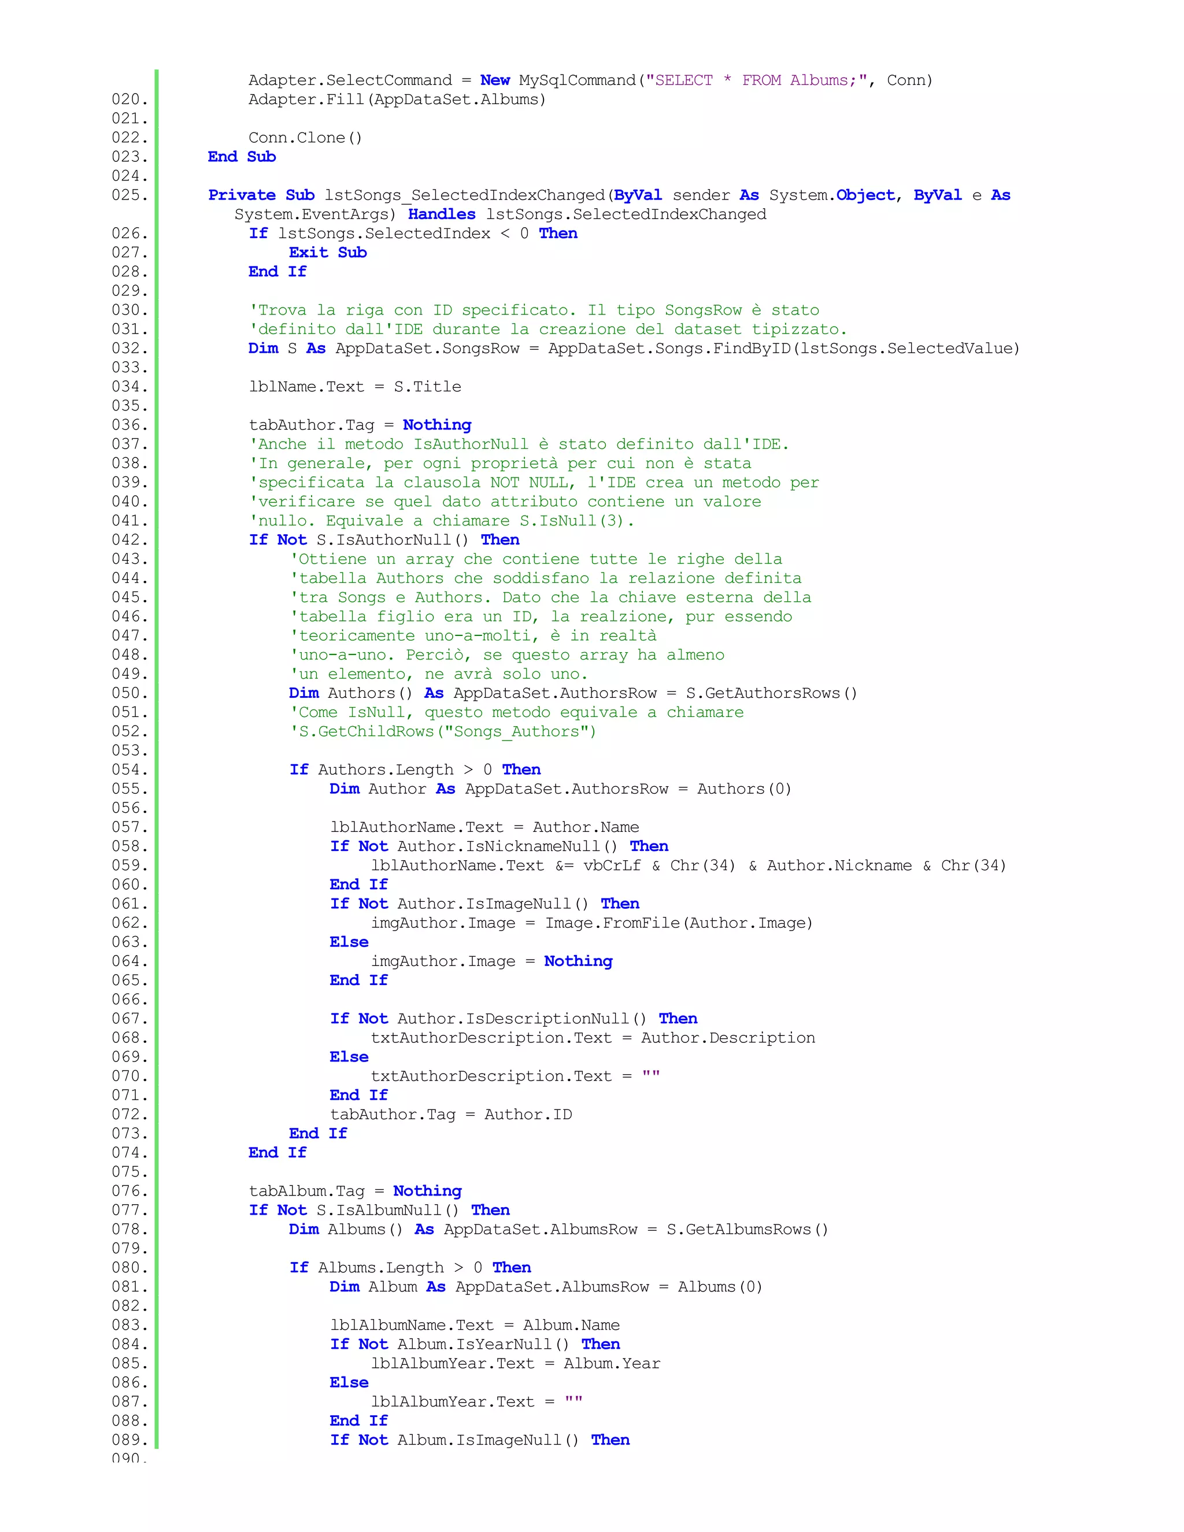Click "imgAuthor.Image = Nothing"
The height and width of the screenshot is (1532, 1184).
click(x=492, y=961)
